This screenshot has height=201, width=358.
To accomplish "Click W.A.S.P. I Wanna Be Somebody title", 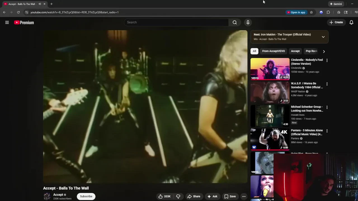I will point(307,85).
